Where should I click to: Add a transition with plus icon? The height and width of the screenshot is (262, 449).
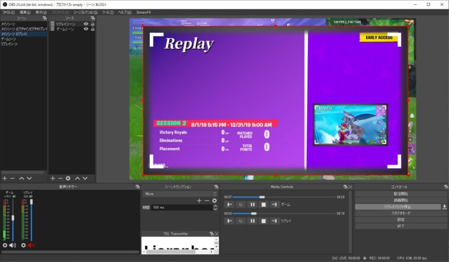click(199, 201)
